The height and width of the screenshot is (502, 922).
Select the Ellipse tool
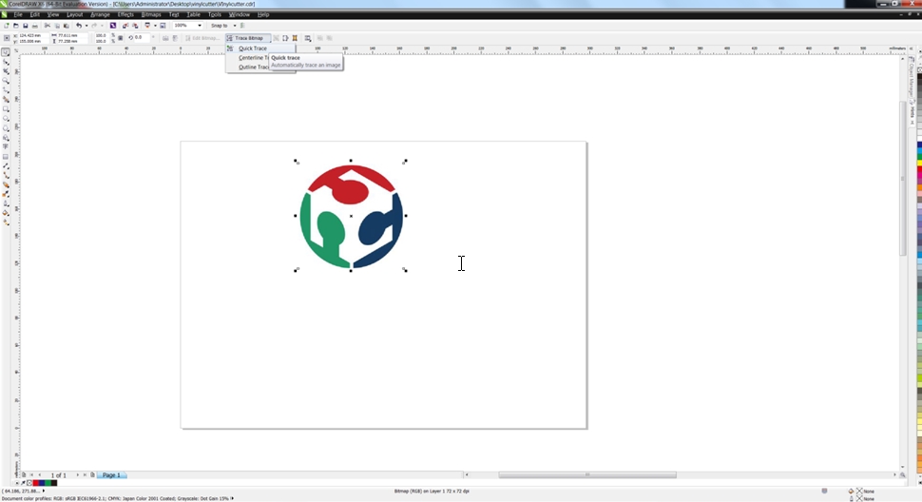(x=6, y=118)
